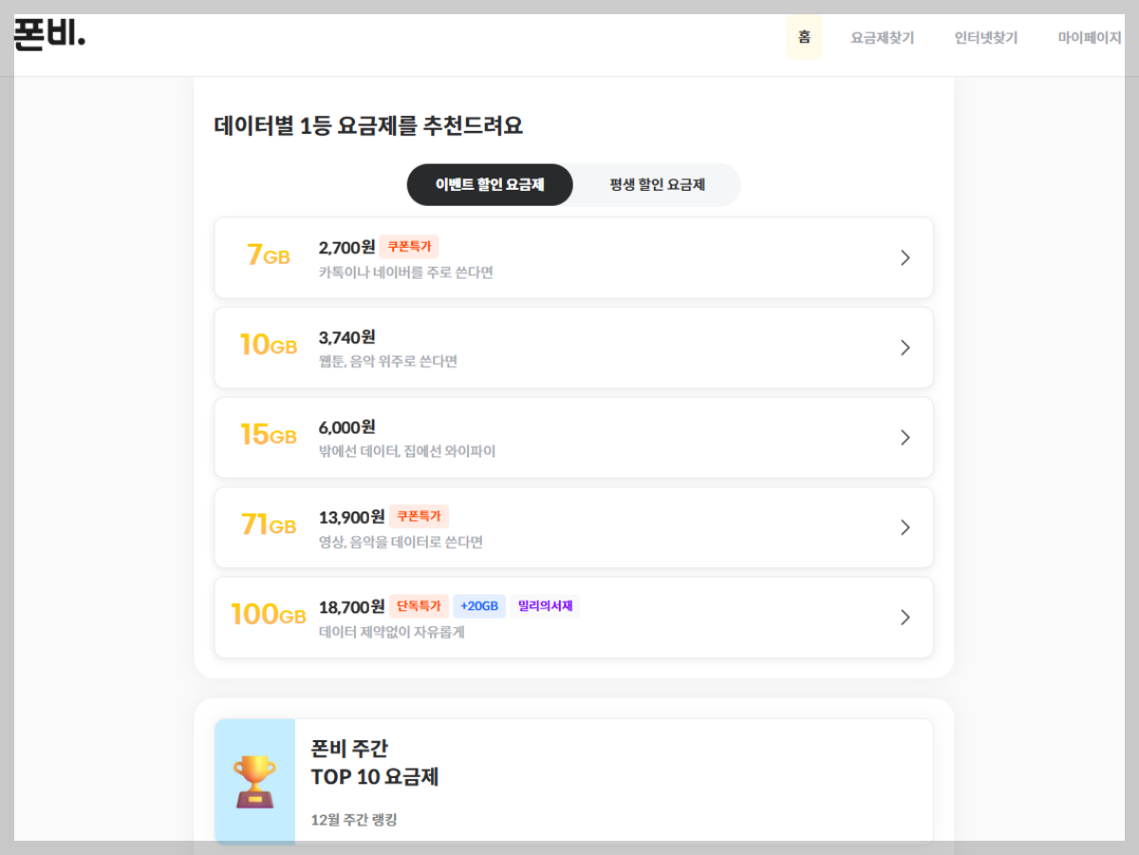Open the 인터넷찾기 menu
The image size is (1139, 855).
pos(986,38)
